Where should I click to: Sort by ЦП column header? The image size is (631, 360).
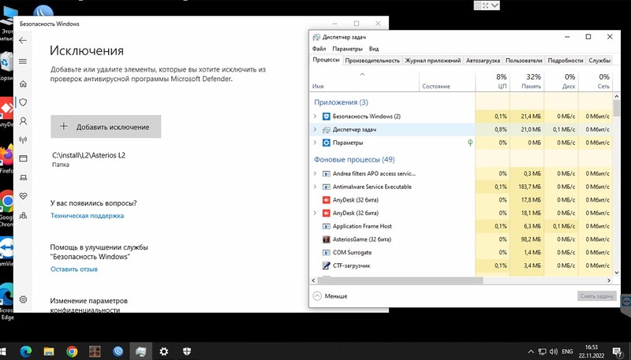[492, 81]
